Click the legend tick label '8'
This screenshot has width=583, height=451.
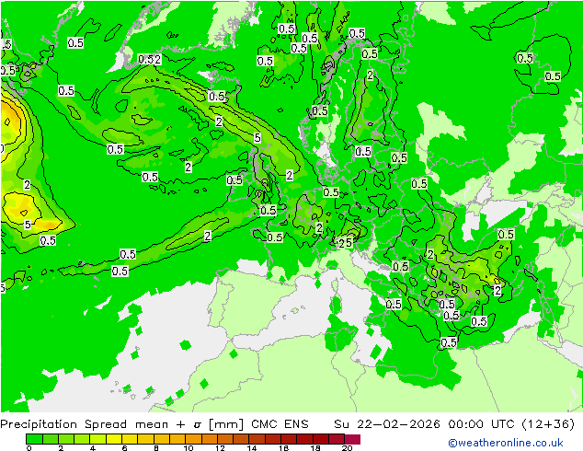pos(156,448)
